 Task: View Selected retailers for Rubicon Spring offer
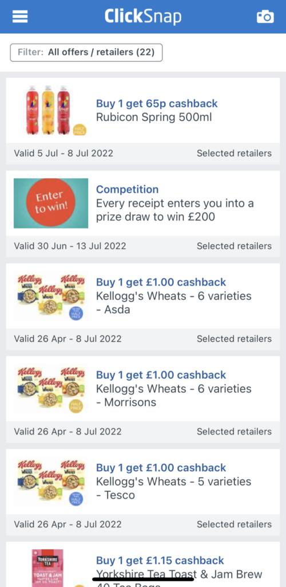click(234, 153)
